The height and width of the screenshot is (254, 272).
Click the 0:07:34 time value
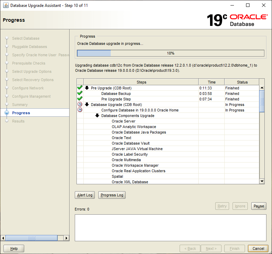point(206,99)
